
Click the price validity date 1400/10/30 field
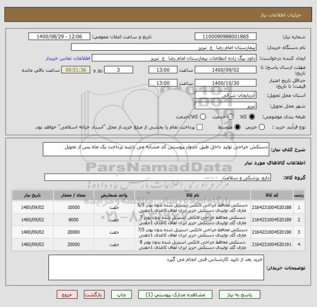click(x=226, y=83)
